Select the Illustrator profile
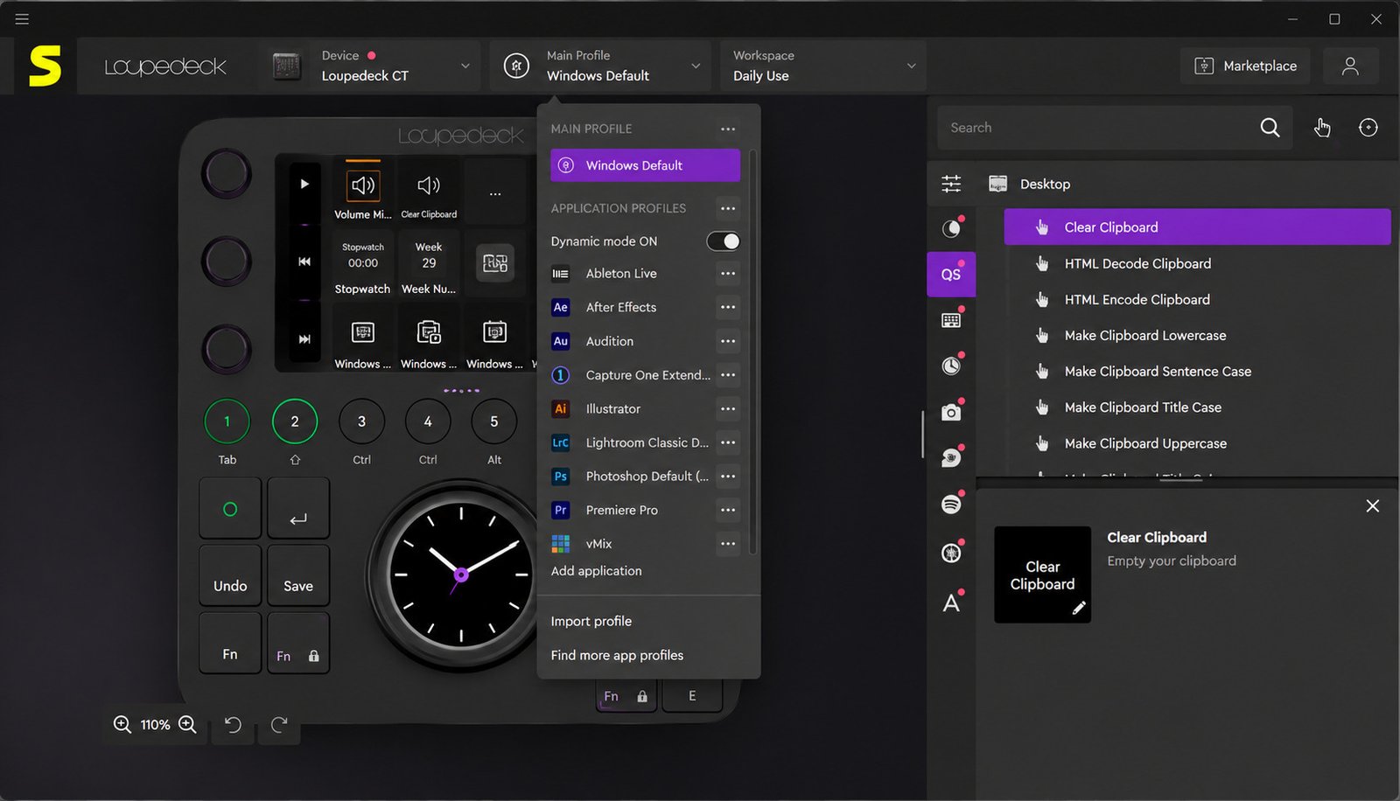The image size is (1400, 801). [x=613, y=408]
